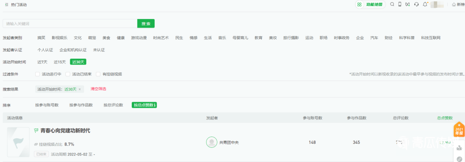Viewport: 465px width, 162px height.
Task: Choose the 科学科普 category
Action: 406,38
